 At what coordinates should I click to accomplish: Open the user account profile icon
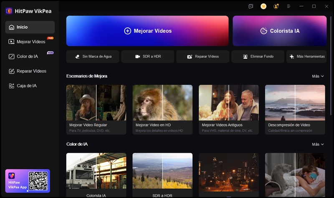pyautogui.click(x=276, y=6)
